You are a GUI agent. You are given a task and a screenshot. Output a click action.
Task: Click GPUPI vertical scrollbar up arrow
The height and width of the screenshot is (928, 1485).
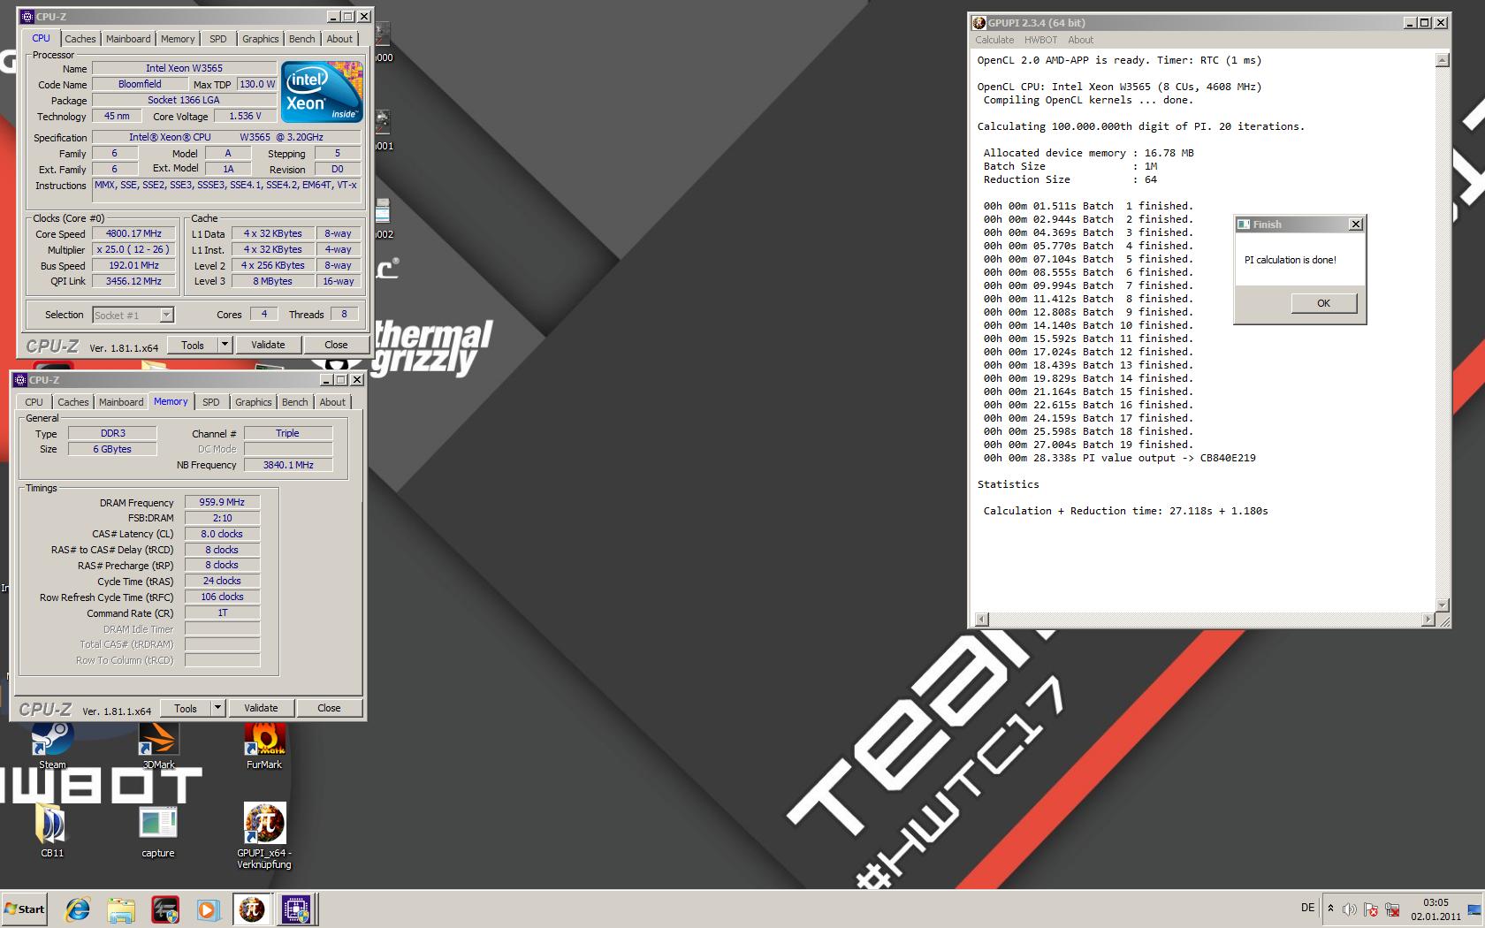(x=1443, y=61)
